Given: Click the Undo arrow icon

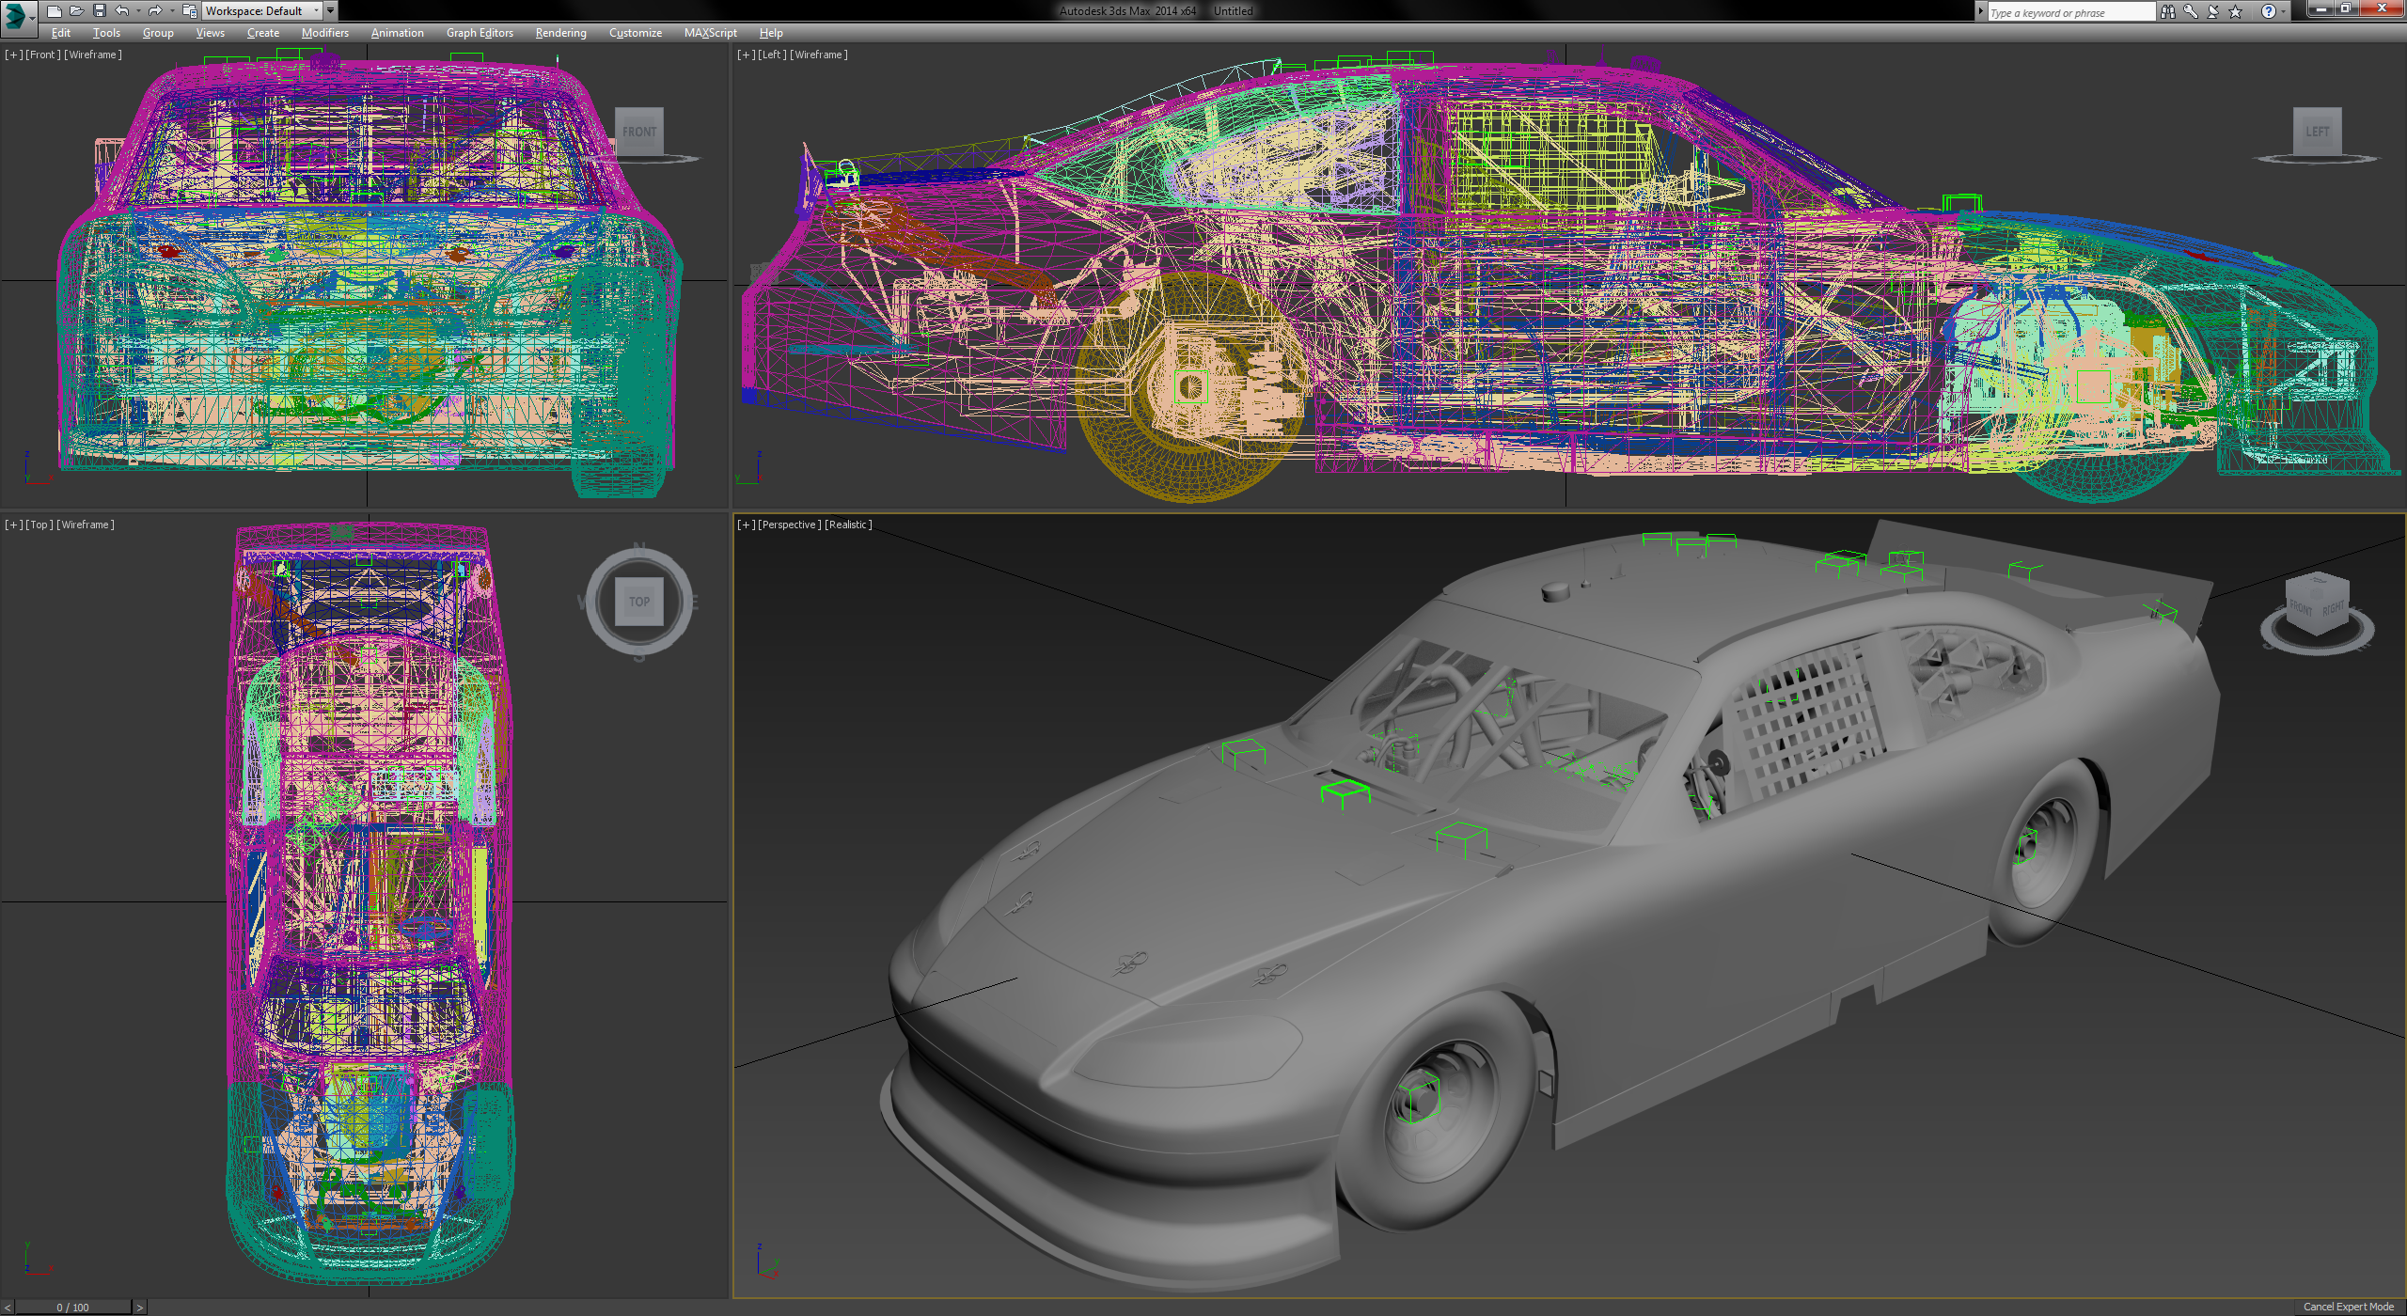Looking at the screenshot, I should tap(121, 11).
